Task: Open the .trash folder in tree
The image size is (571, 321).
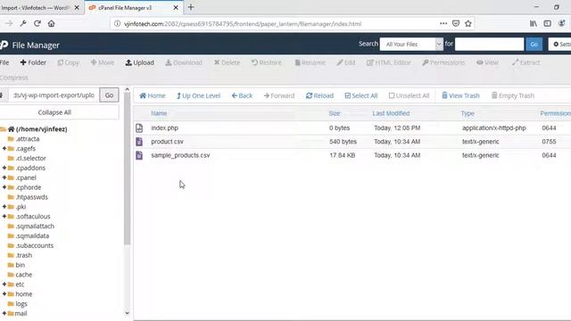Action: pos(24,256)
